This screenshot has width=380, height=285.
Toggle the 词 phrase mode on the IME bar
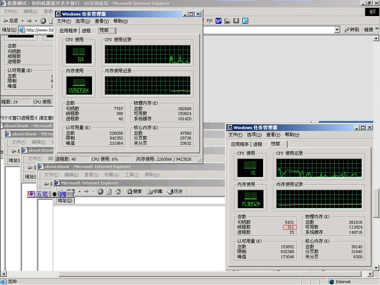[x=62, y=194]
